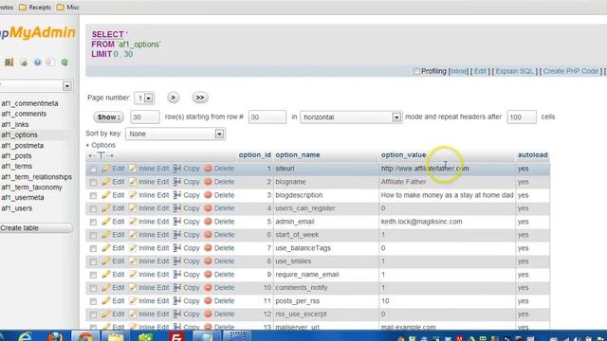
Task: Click the Inline query edit link
Action: click(x=458, y=71)
